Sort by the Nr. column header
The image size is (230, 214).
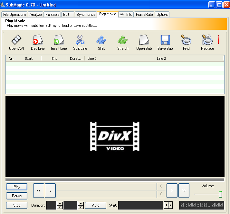point(11,59)
